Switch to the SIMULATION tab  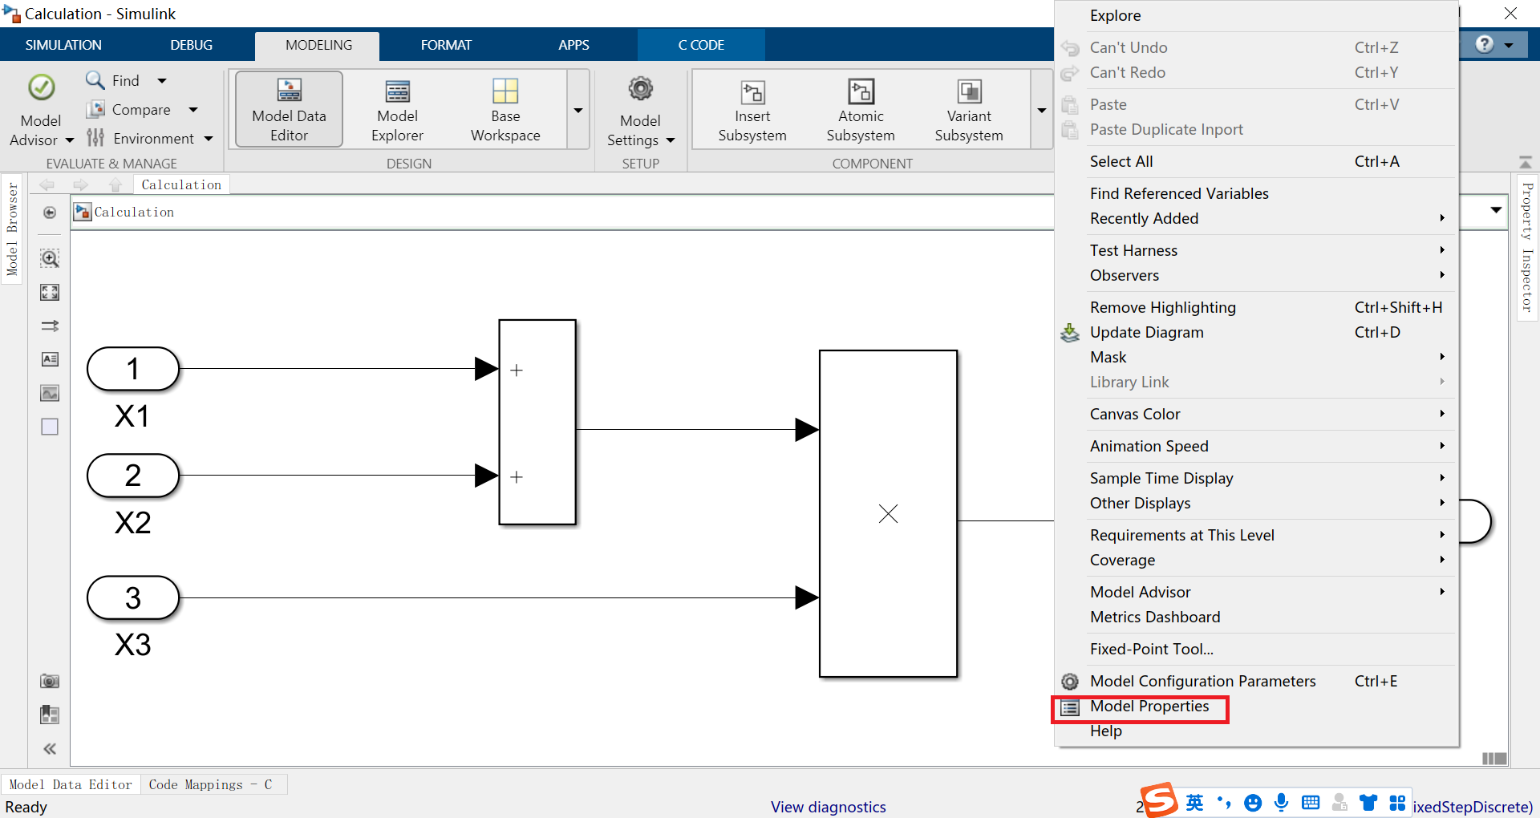(x=63, y=45)
